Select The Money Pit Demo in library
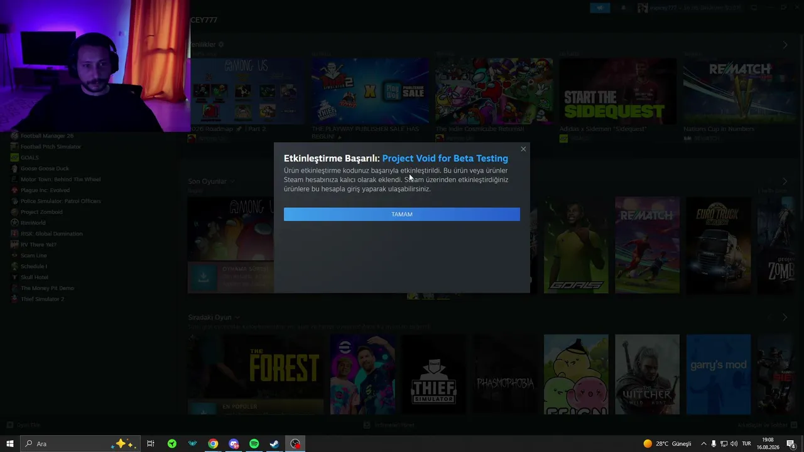The width and height of the screenshot is (804, 452). tap(47, 288)
